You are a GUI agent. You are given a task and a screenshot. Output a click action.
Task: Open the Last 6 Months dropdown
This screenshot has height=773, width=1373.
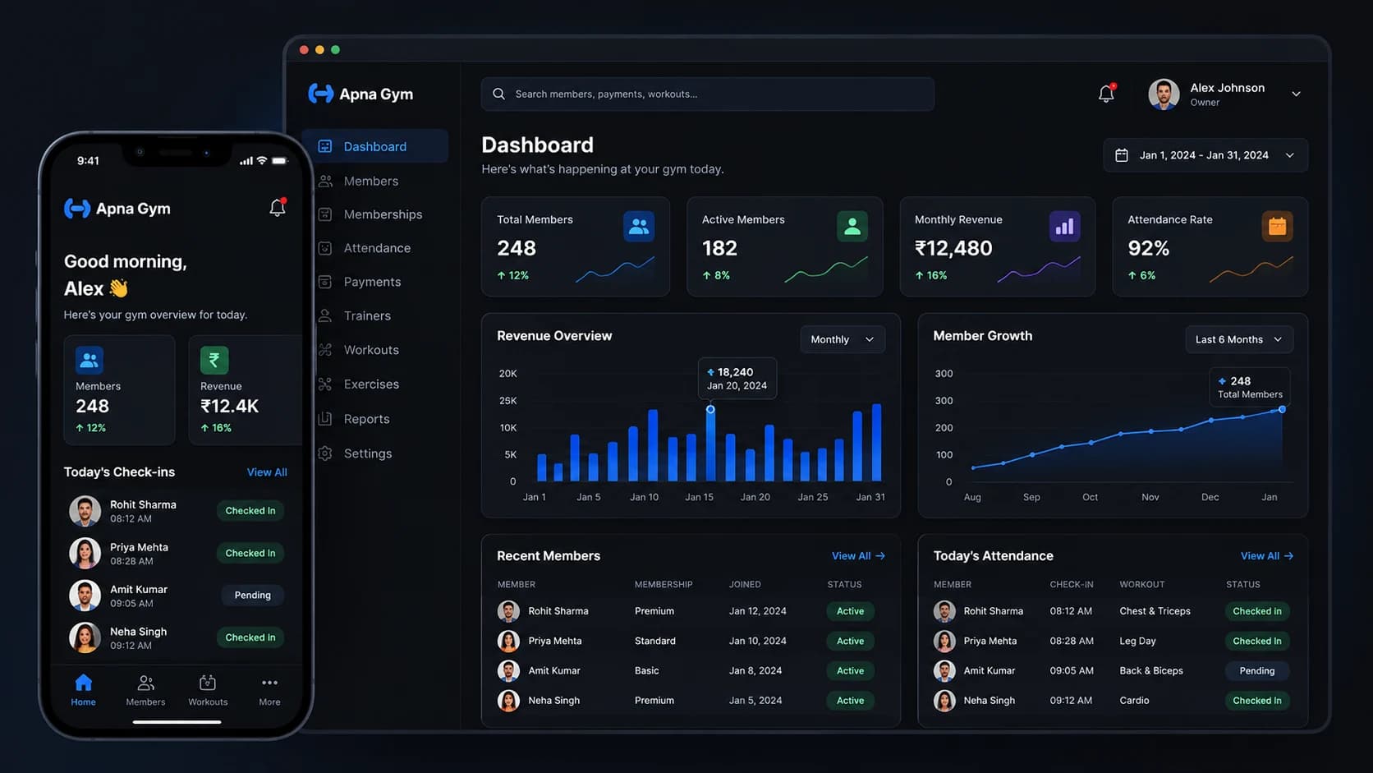tap(1239, 339)
